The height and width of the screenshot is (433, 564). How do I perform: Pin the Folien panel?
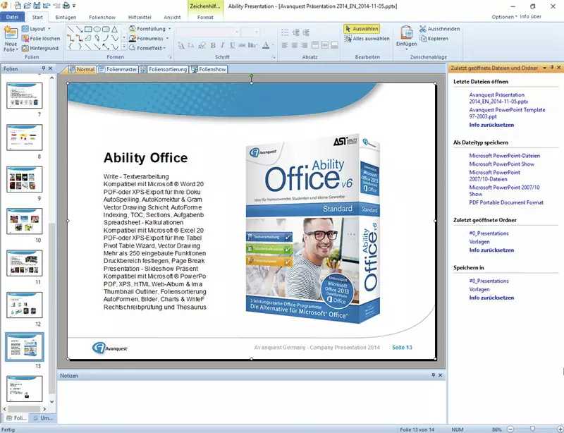43,68
